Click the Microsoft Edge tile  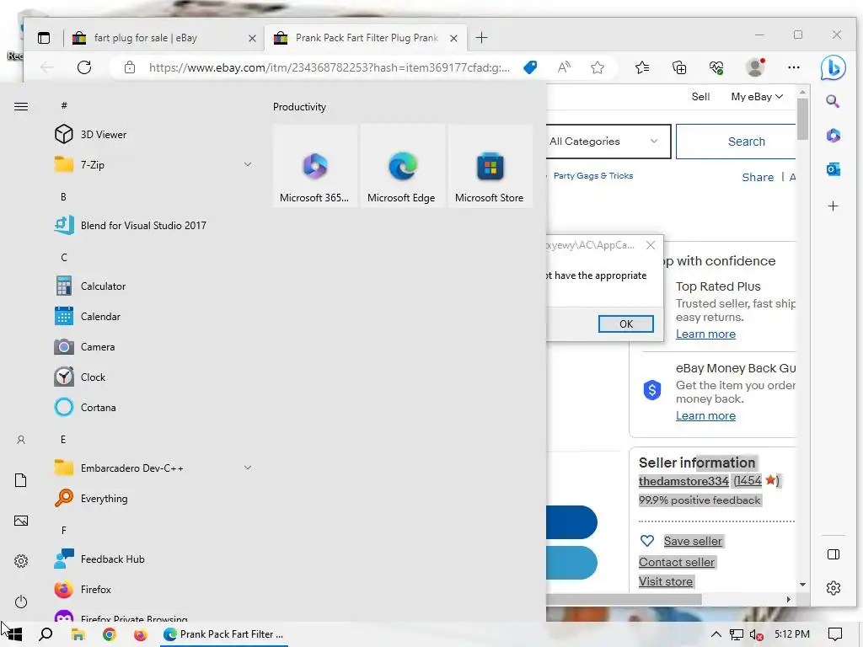[402, 166]
